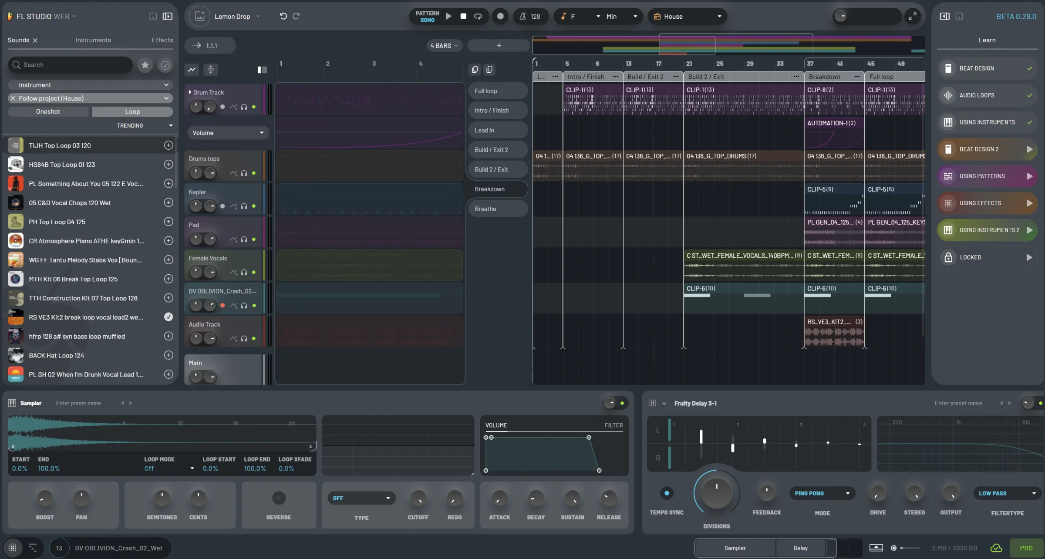Click the undo arrow icon
Image resolution: width=1045 pixels, height=559 pixels.
tap(283, 16)
